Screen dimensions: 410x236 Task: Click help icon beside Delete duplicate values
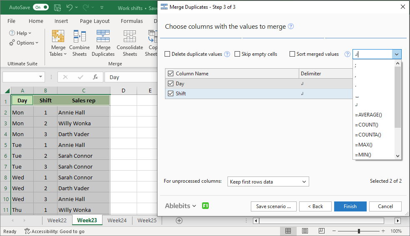tap(227, 54)
